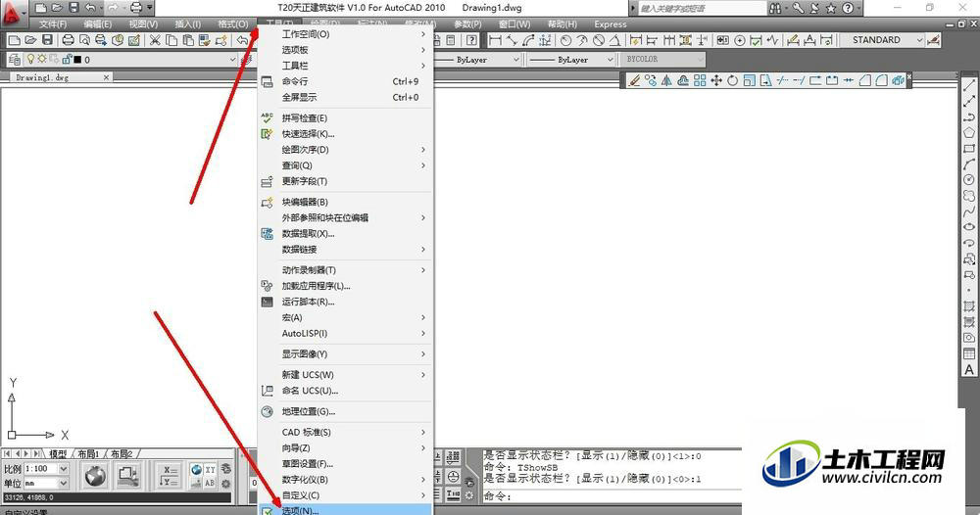Click the Help question-mark toolbar icon
The width and height of the screenshot is (980, 515).
[472, 40]
